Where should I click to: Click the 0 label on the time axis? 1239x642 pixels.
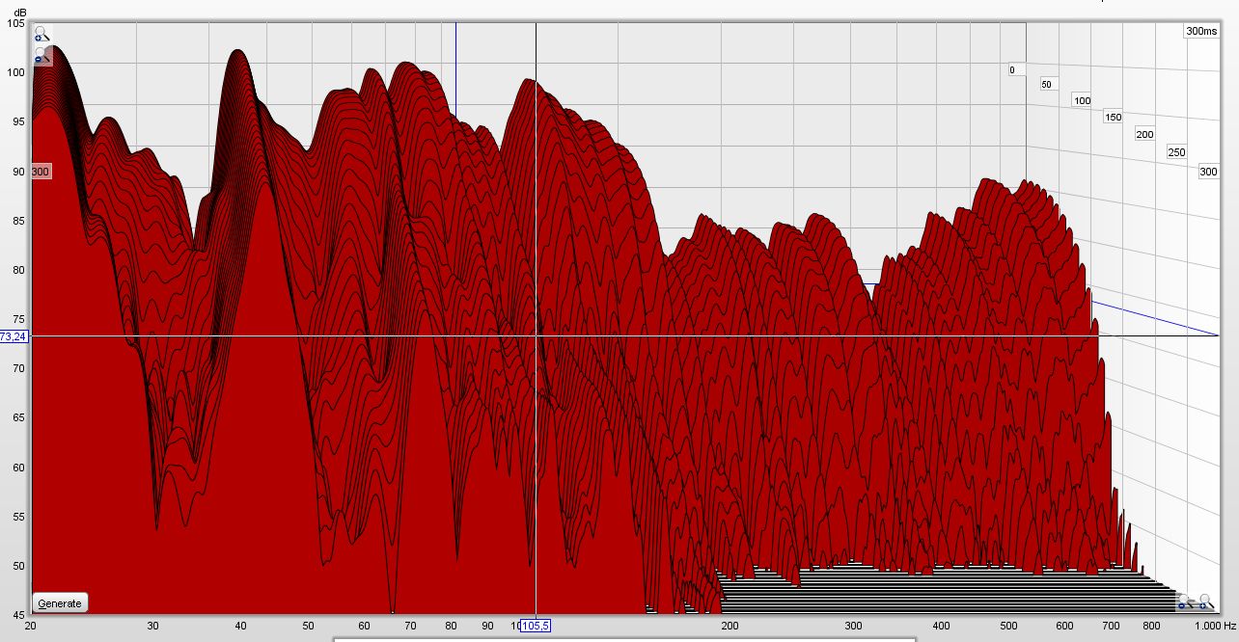pos(1012,69)
